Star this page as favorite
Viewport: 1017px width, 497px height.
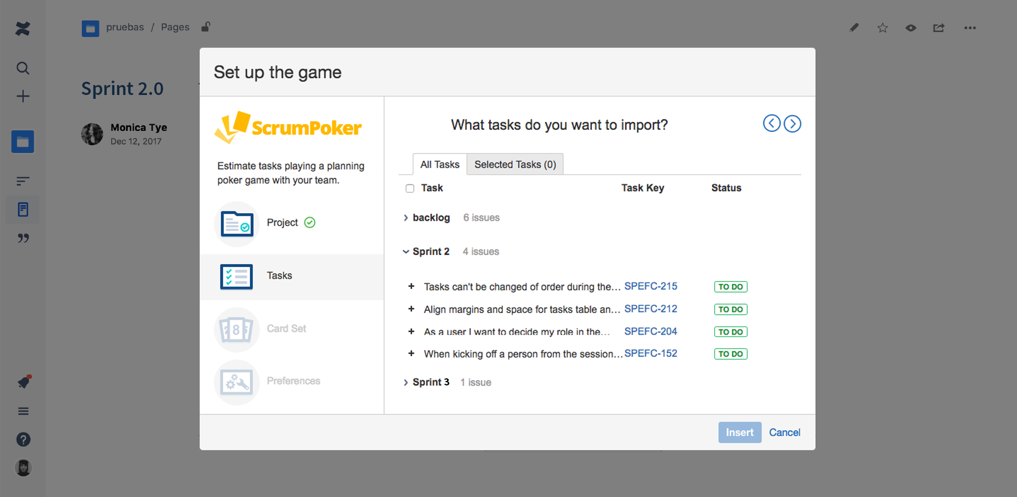(883, 28)
